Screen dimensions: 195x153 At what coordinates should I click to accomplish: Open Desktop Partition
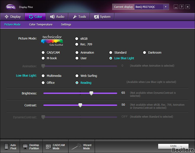(x=31, y=146)
